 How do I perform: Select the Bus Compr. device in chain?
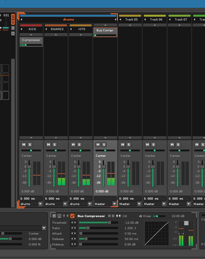(105, 30)
